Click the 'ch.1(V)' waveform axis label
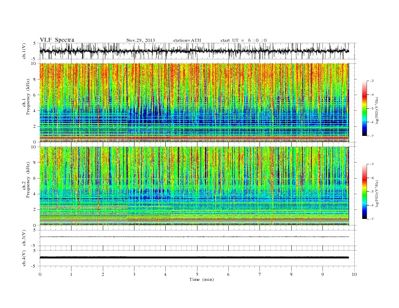This screenshot has width=399, height=308. pyautogui.click(x=24, y=51)
